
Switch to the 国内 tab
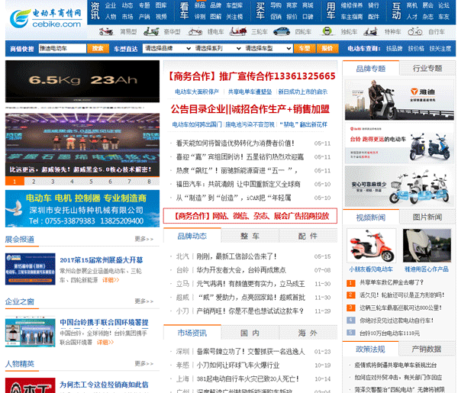point(250,333)
